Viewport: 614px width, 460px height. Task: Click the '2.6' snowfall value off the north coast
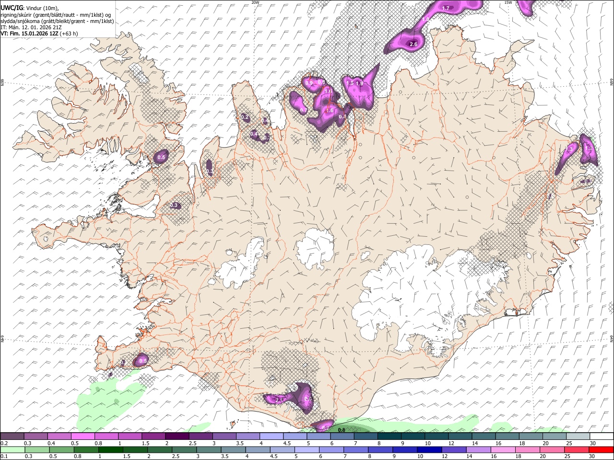point(413,44)
